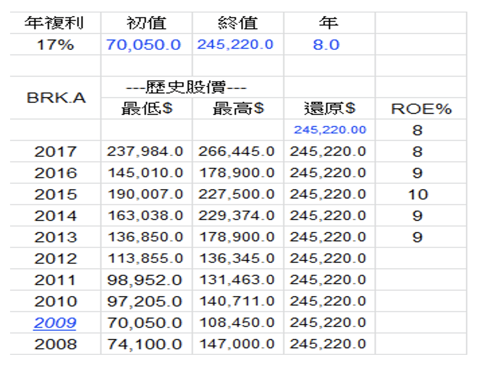The height and width of the screenshot is (376, 485).
Task: Click the initial value 70,050.0 in blue
Action: pyautogui.click(x=144, y=44)
